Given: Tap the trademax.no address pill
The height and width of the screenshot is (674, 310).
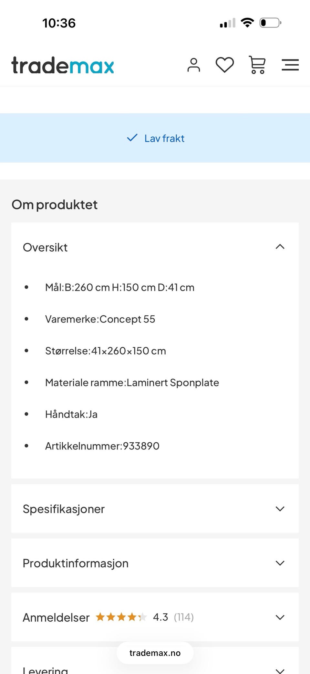Looking at the screenshot, I should (x=155, y=653).
